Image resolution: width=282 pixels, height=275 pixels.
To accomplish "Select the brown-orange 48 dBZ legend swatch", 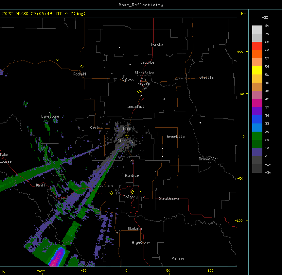I will coord(257,87).
